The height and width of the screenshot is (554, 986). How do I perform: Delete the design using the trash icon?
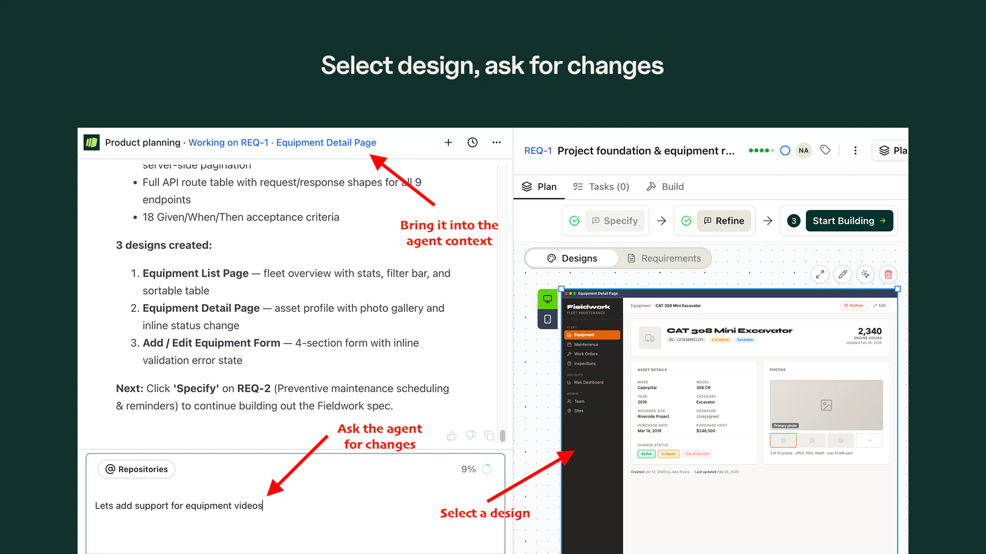click(888, 274)
